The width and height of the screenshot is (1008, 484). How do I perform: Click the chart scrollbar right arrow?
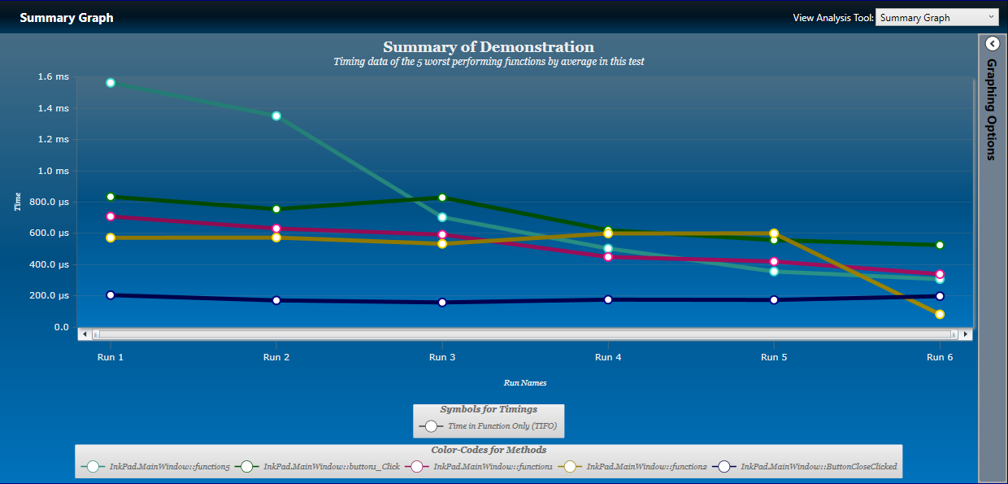click(965, 334)
